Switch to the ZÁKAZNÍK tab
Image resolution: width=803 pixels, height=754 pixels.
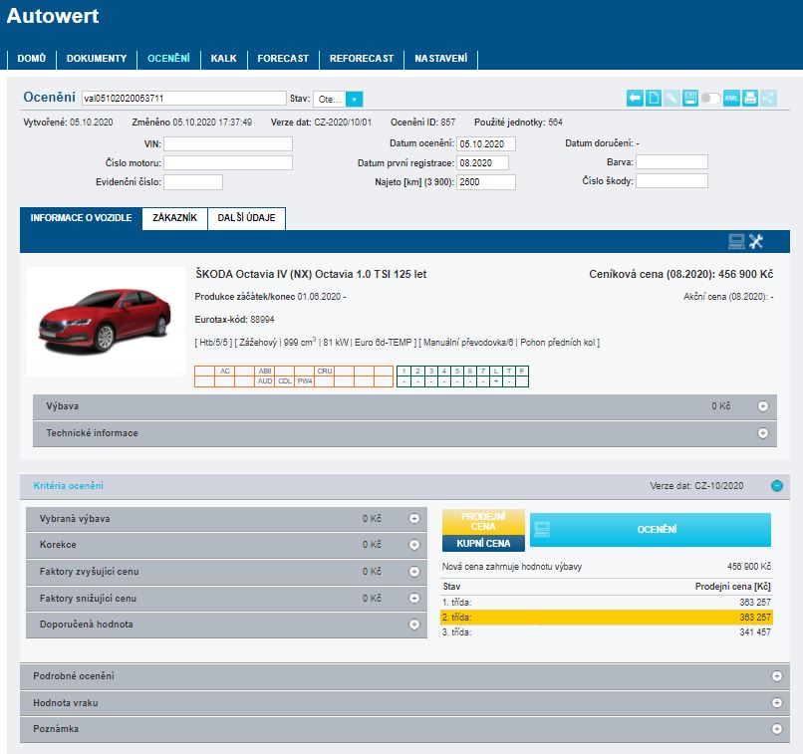coord(174,218)
